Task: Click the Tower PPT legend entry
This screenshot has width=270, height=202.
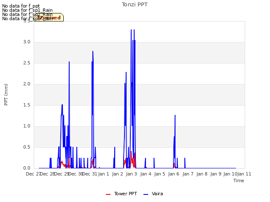Action: coord(121,194)
